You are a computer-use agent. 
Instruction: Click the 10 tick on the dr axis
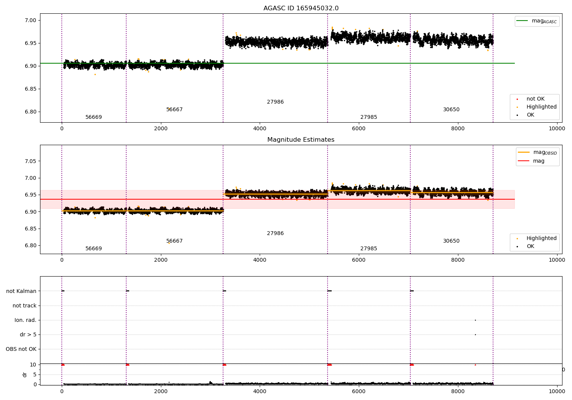(33, 365)
